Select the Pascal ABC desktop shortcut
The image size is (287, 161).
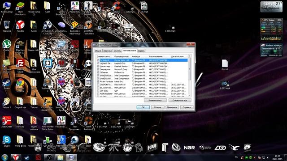coord(75,7)
